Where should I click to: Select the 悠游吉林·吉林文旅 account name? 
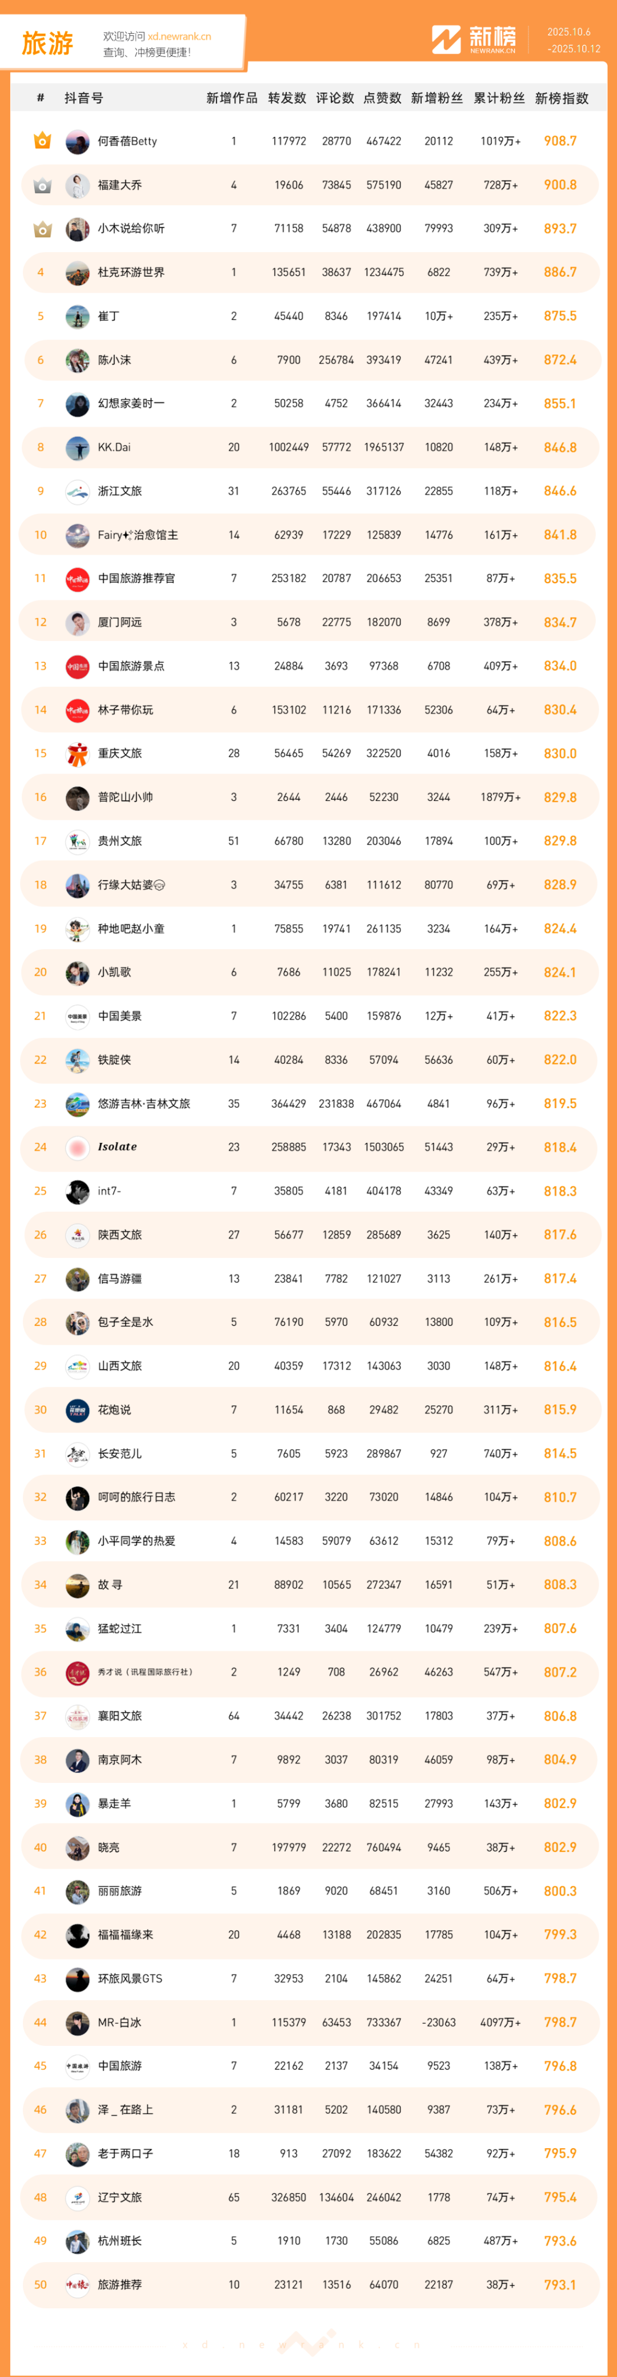144,1104
